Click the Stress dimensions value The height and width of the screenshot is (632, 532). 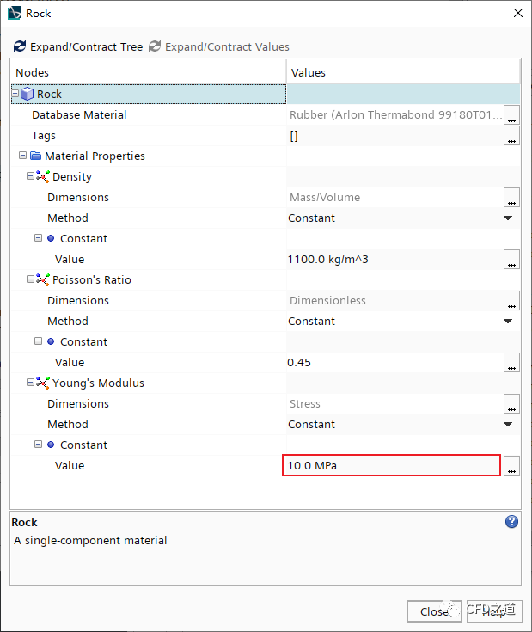(x=305, y=404)
